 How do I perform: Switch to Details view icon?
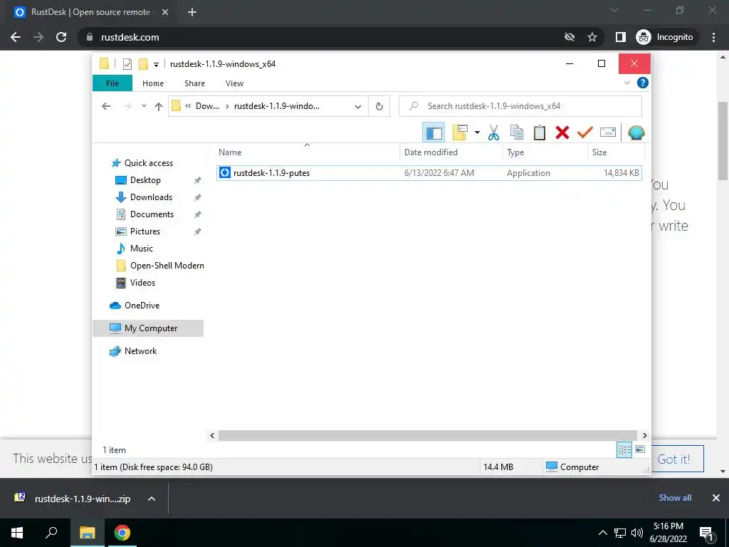pos(624,449)
